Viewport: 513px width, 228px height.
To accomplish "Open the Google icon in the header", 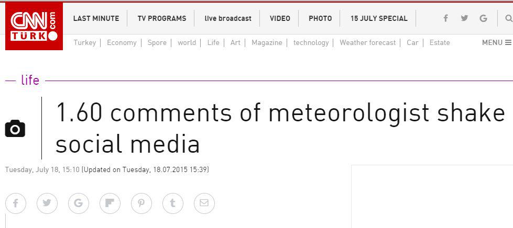I will point(483,18).
